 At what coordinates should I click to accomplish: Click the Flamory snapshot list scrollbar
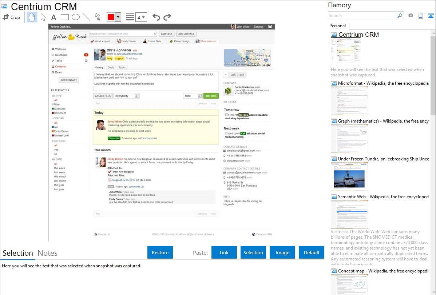click(x=433, y=75)
